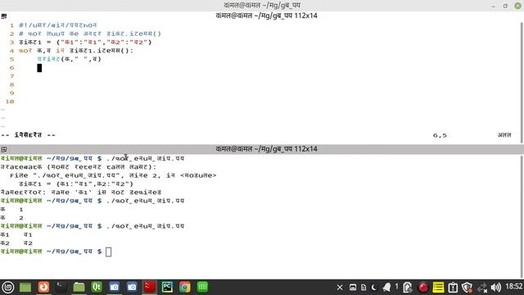The height and width of the screenshot is (295, 524).
Task: Open the upper terminal pane split menu icon
Action: coord(4,16)
